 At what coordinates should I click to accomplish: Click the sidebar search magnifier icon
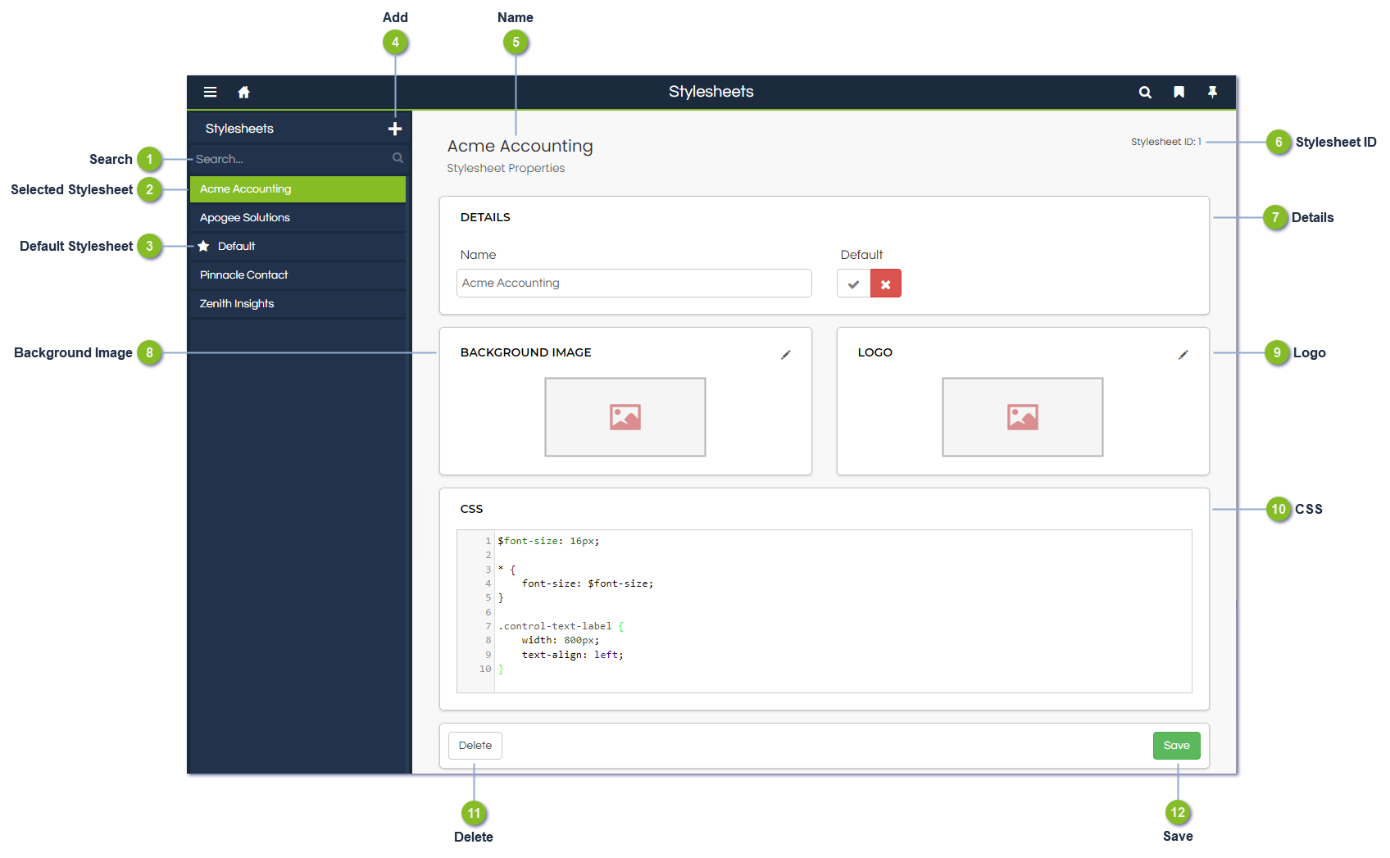point(397,158)
